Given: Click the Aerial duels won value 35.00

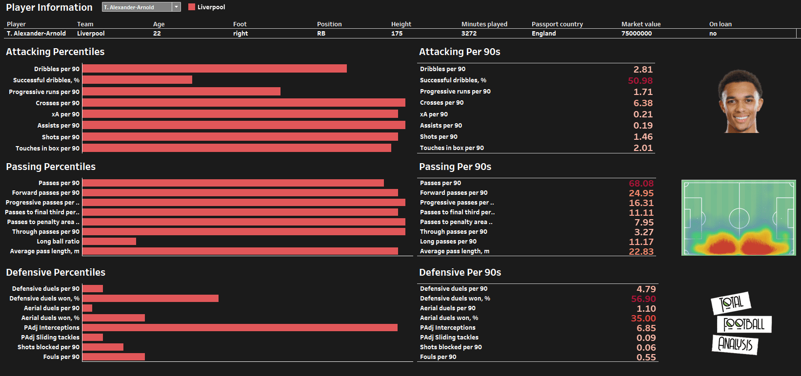Looking at the screenshot, I should pyautogui.click(x=643, y=318).
